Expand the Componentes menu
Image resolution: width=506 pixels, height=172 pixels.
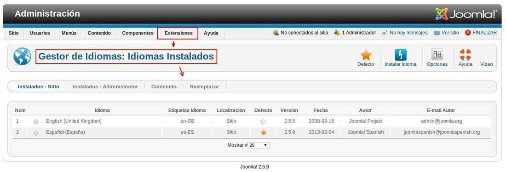(138, 33)
